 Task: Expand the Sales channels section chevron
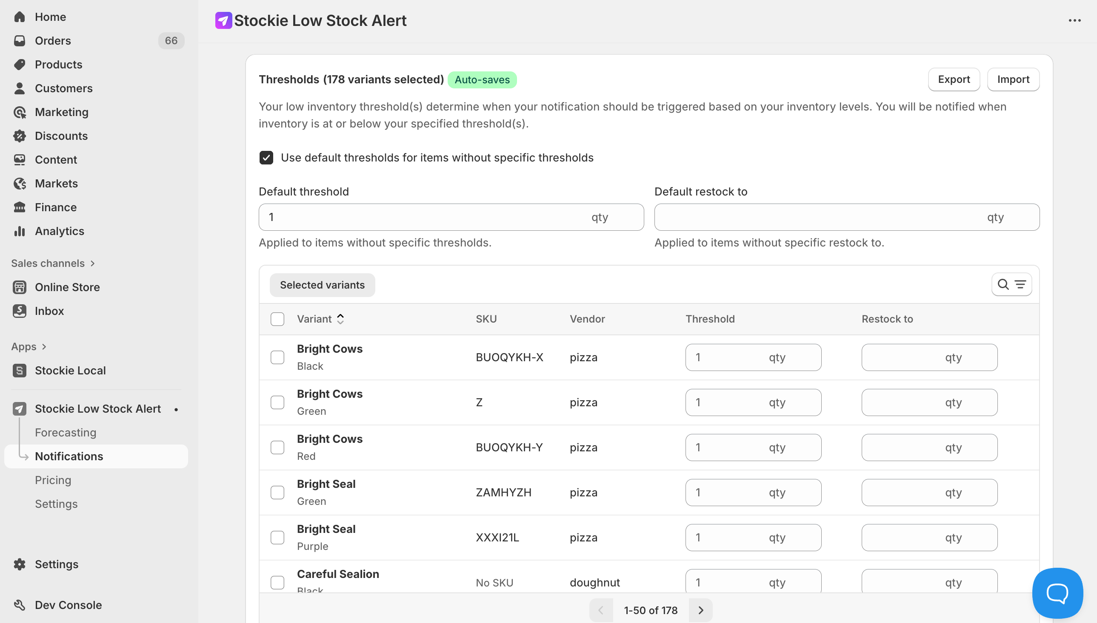click(93, 263)
